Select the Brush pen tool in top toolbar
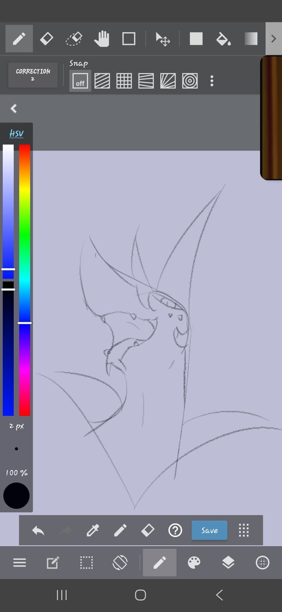The image size is (282, 612). [x=19, y=39]
